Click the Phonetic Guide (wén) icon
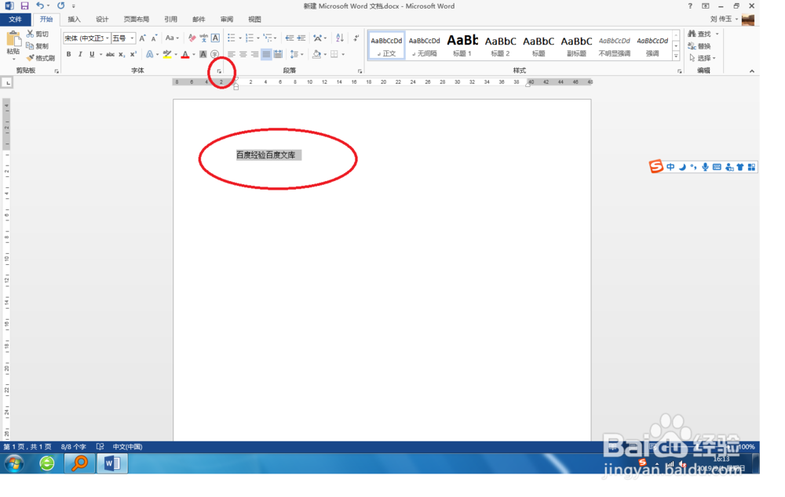Viewport: 785px width, 497px height. (204, 38)
